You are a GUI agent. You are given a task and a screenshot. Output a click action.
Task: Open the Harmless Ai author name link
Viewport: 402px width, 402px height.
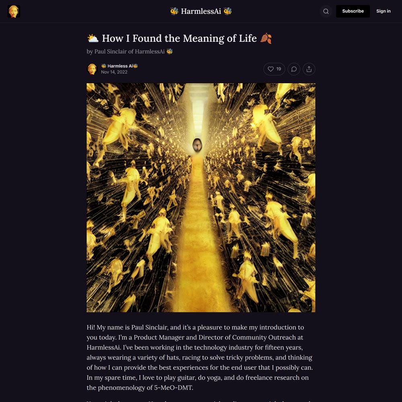(119, 66)
